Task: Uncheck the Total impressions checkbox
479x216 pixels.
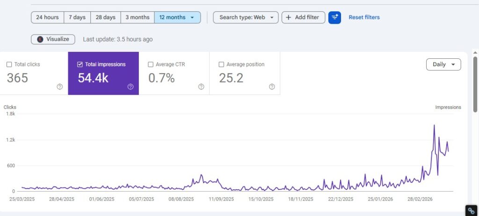Action: click(80, 64)
